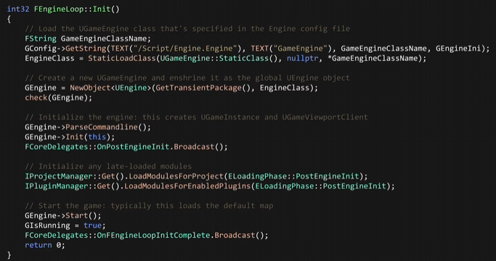Image resolution: width=496 pixels, height=261 pixels.
Task: Click the StaticLoadClass function call
Action: [122, 58]
